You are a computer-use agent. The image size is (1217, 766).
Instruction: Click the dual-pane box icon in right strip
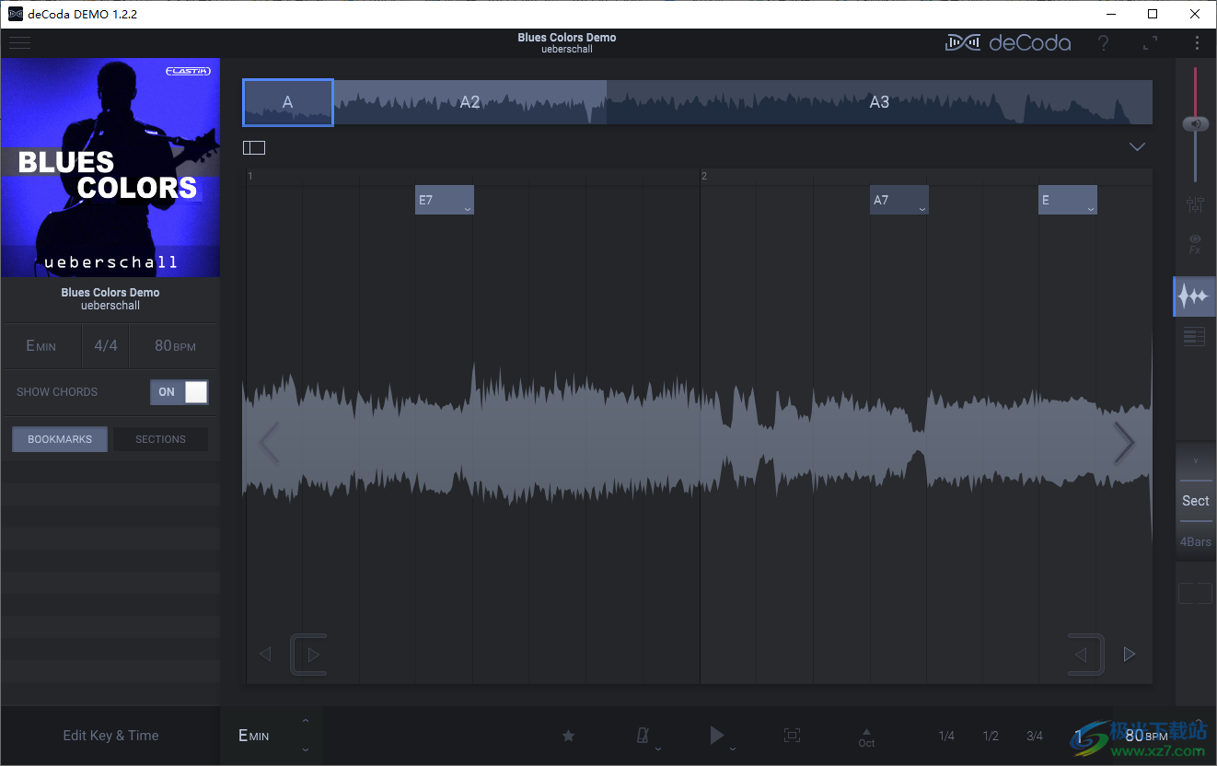(x=1195, y=594)
